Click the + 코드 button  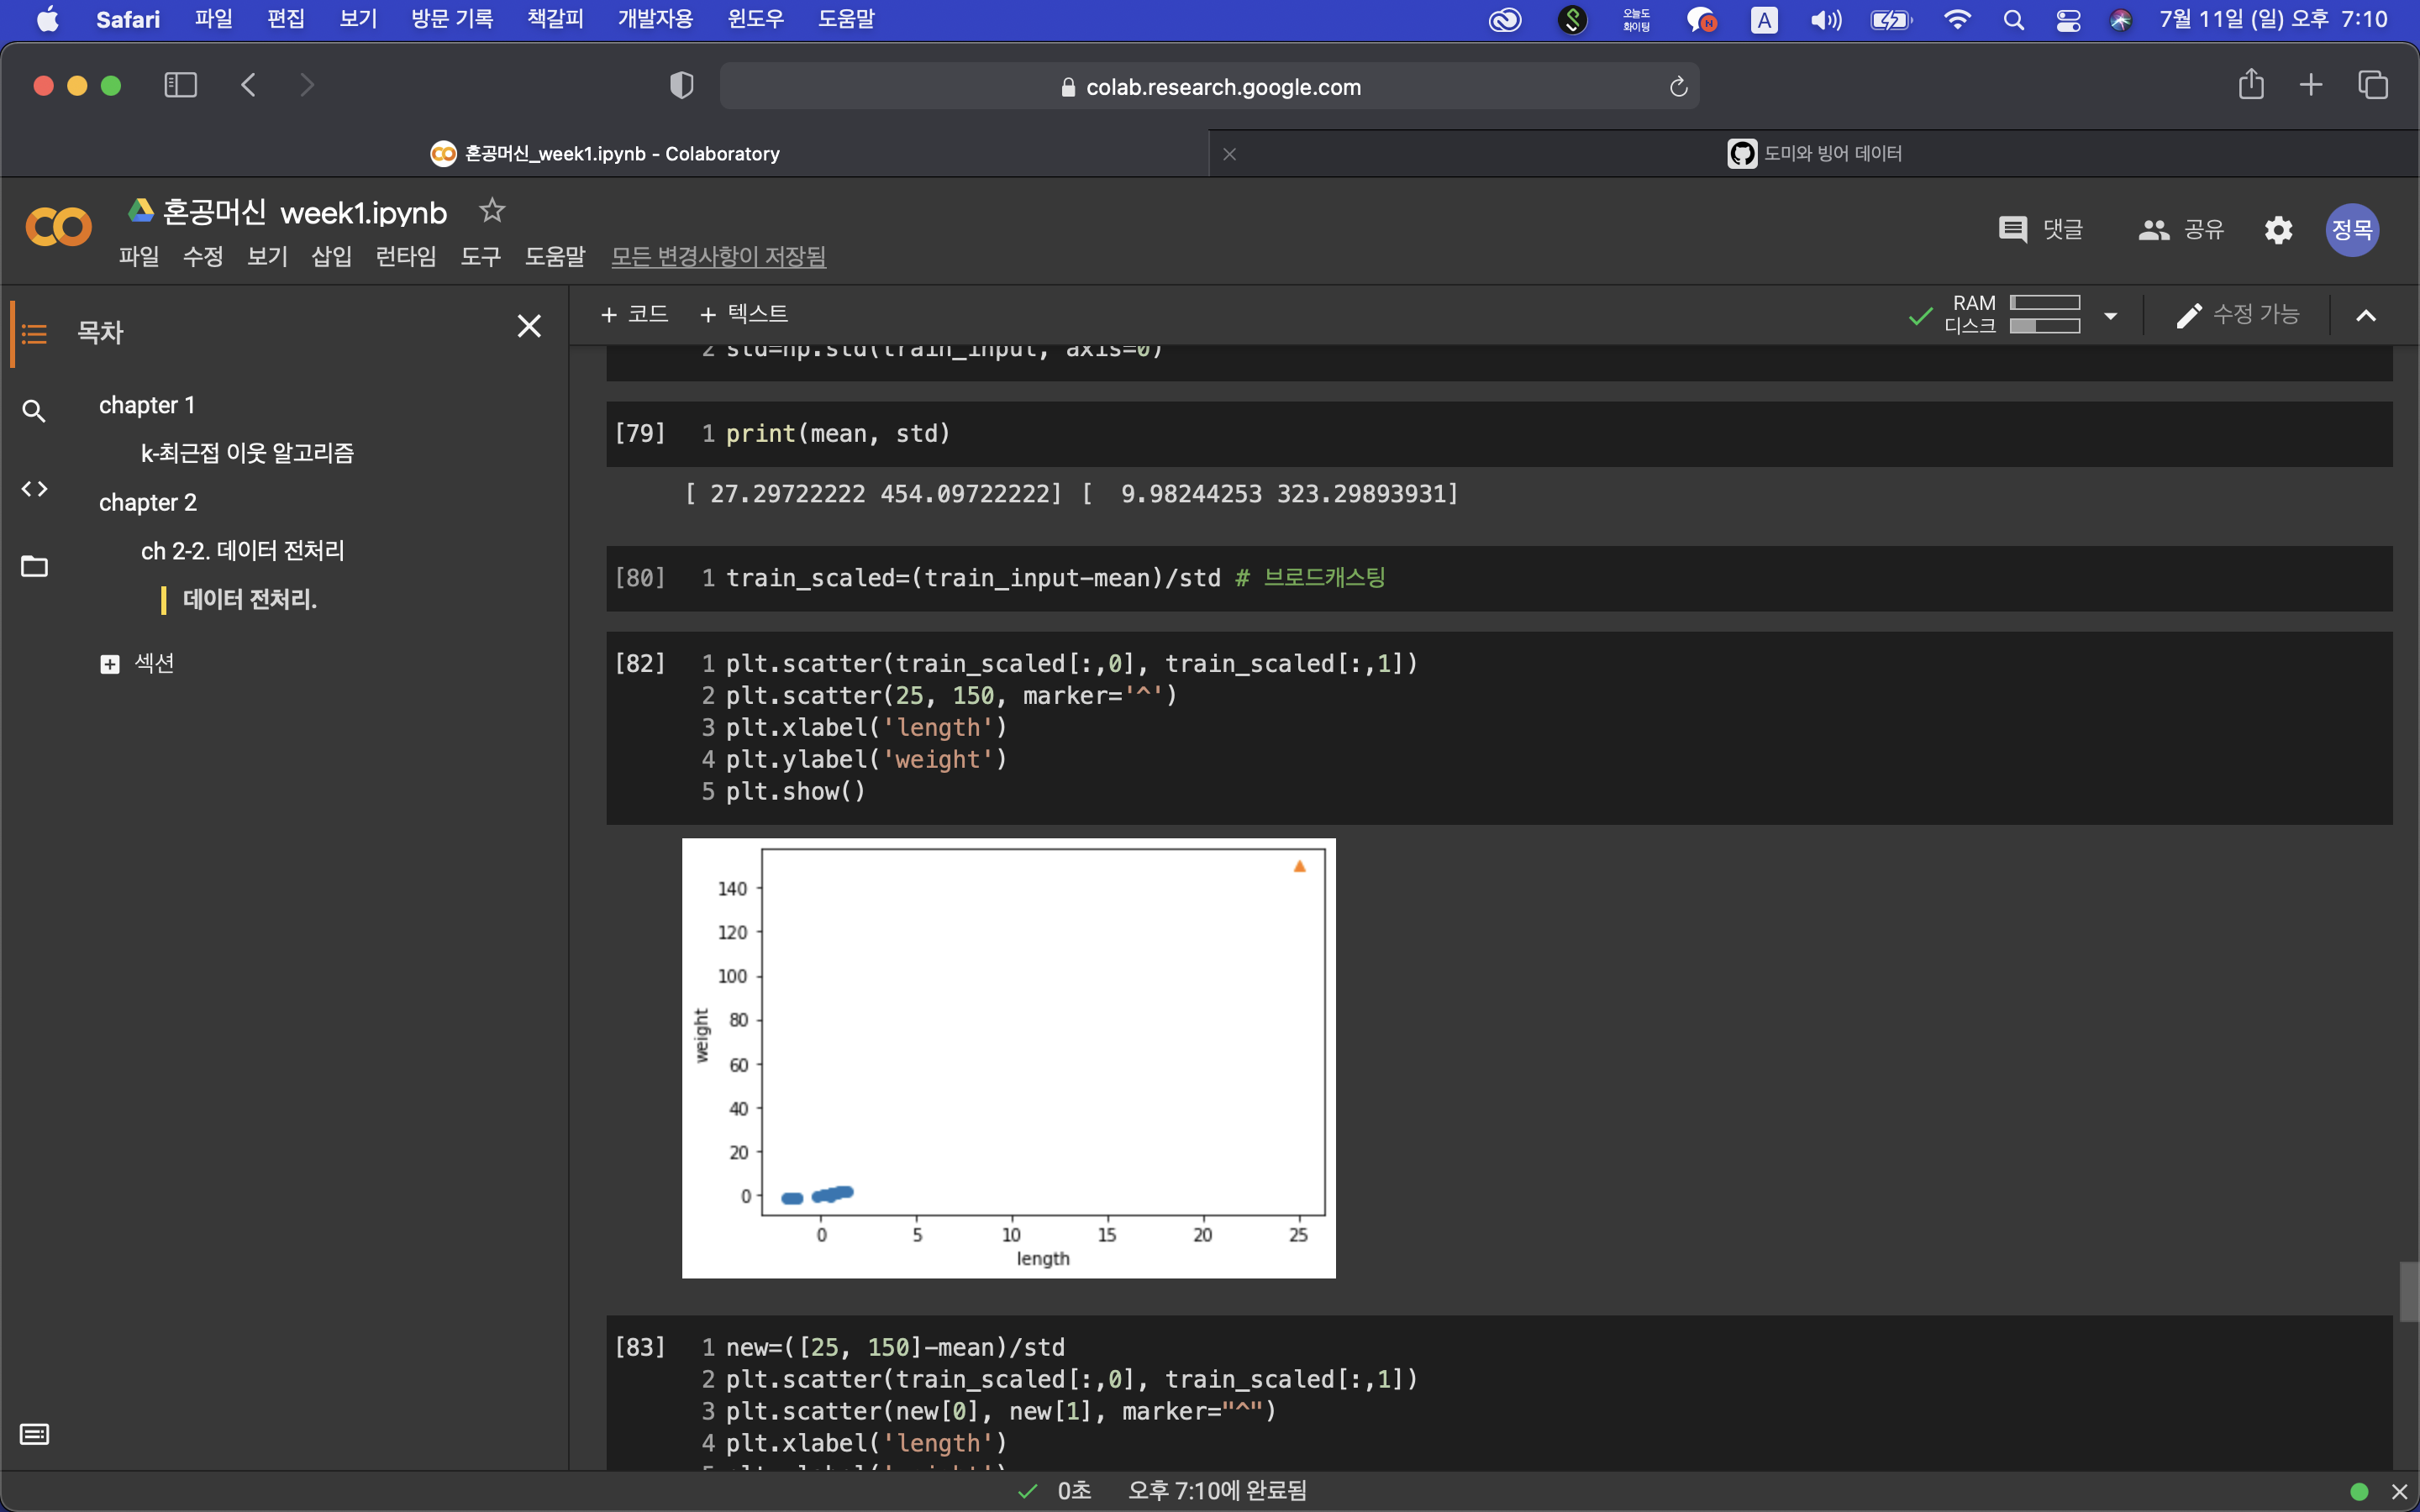(x=634, y=314)
